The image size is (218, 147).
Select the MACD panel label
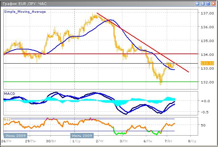(x=9, y=93)
